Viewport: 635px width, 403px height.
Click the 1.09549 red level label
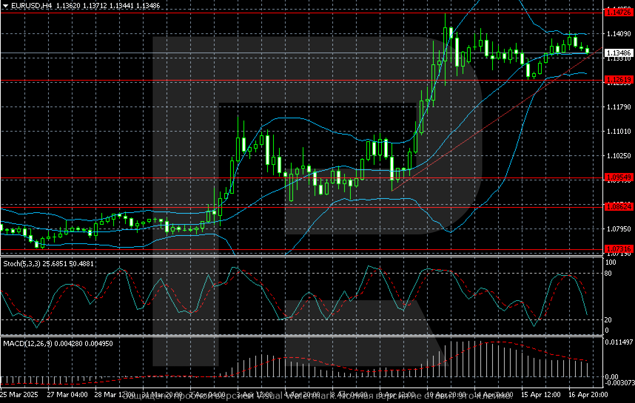point(618,178)
